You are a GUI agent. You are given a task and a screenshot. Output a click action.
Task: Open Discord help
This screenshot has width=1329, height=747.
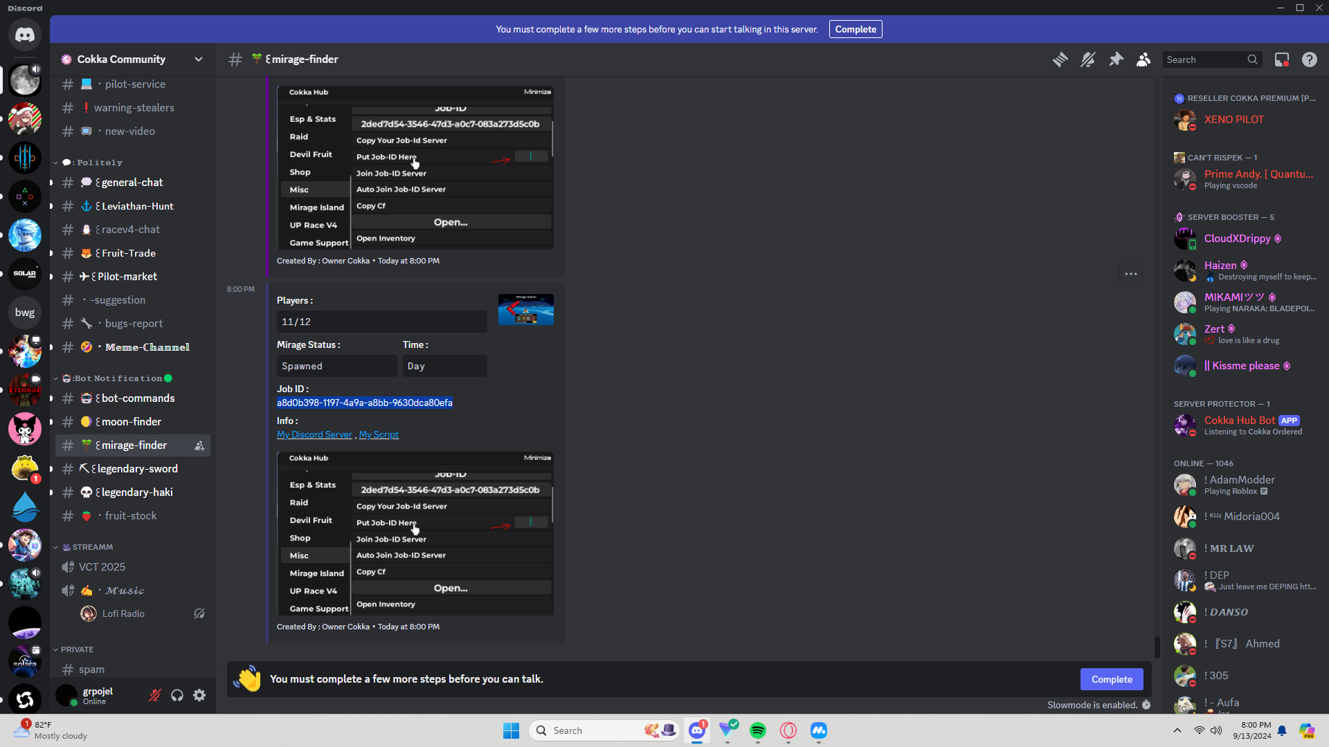pyautogui.click(x=1310, y=59)
